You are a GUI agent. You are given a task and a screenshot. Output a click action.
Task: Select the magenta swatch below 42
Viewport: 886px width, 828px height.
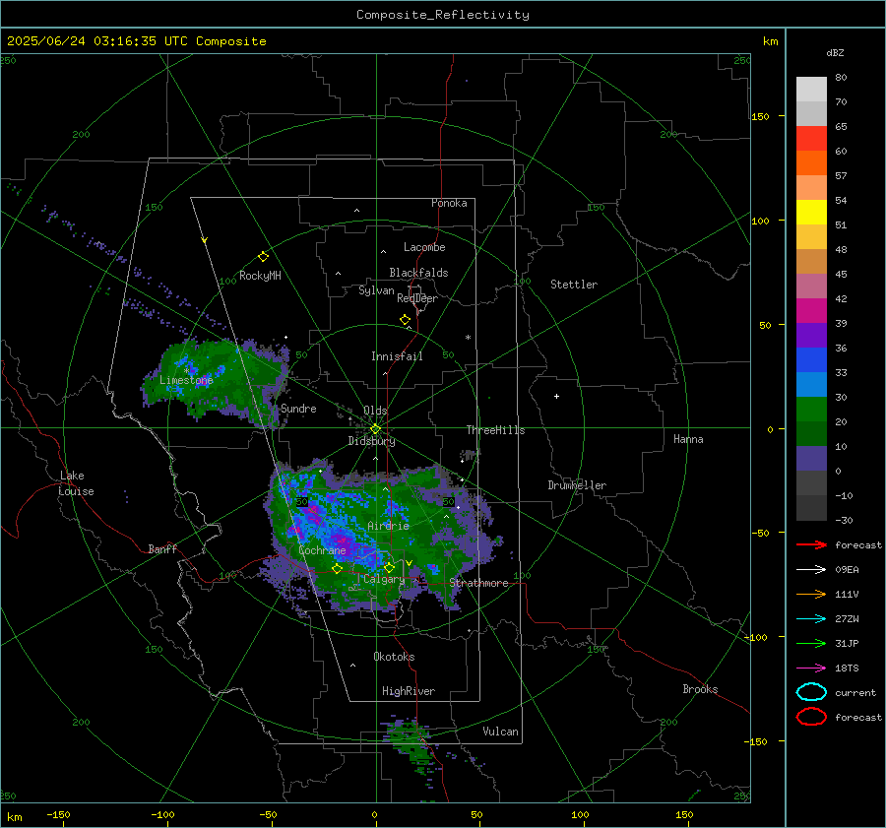click(811, 310)
